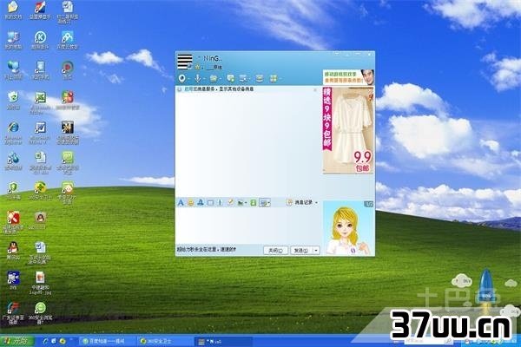
Task: Expand the send button options arrow
Action: [316, 251]
